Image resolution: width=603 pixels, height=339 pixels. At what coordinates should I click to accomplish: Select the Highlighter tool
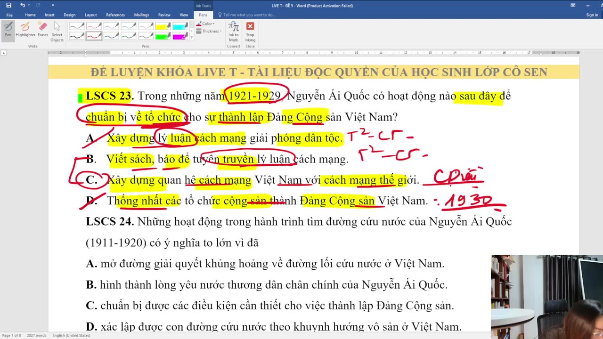(x=25, y=30)
